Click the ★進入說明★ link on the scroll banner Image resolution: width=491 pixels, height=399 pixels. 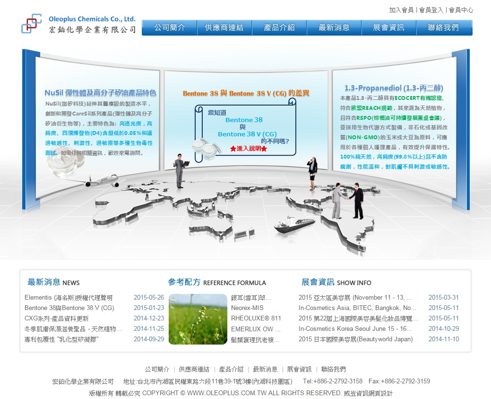click(x=249, y=149)
